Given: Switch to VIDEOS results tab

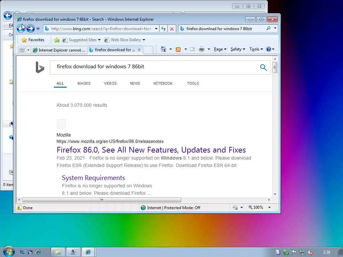Looking at the screenshot, I should pos(110,83).
